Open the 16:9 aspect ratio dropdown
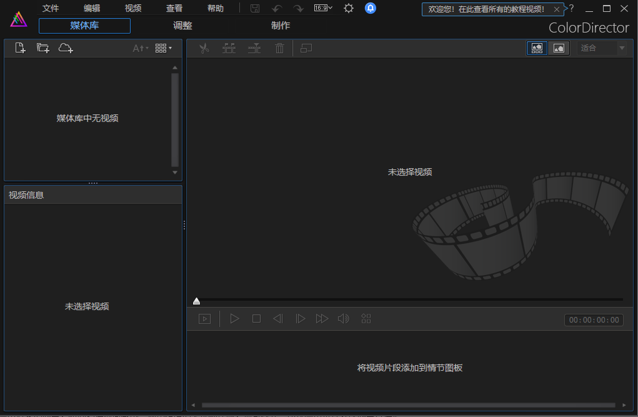Screen dimensions: 638x417 click(x=323, y=8)
